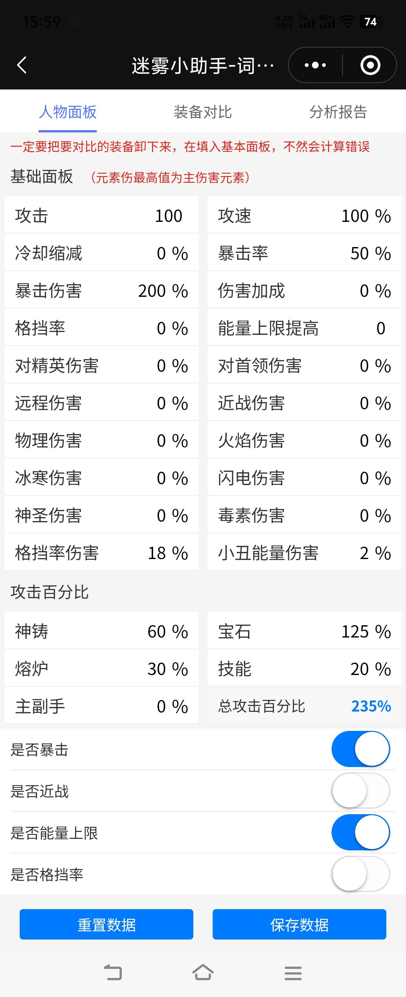Viewport: 406px width, 997px height.
Task: Click the 保存数据 button
Action: 299,924
